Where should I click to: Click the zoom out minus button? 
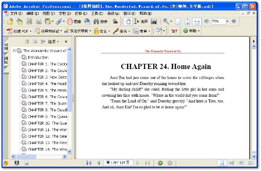click(206, 21)
